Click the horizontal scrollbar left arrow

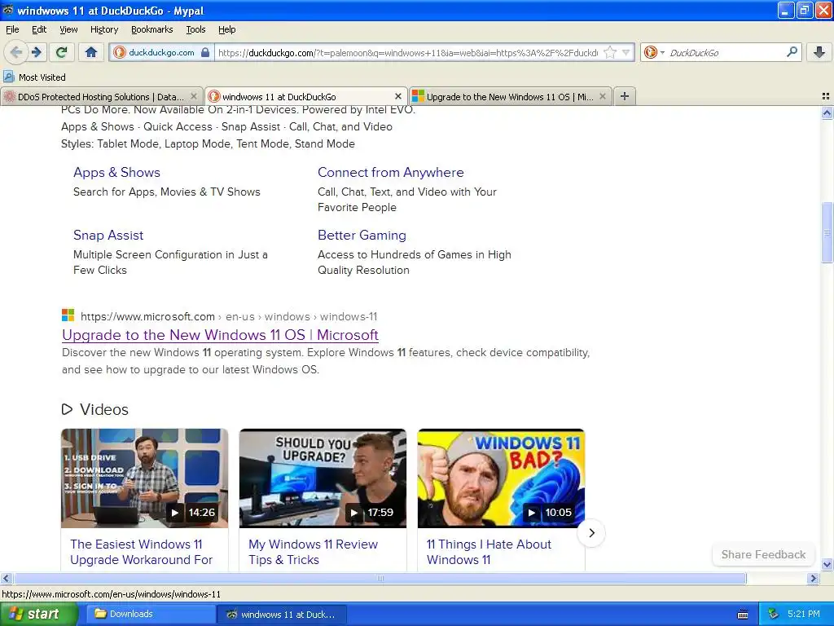pos(6,578)
